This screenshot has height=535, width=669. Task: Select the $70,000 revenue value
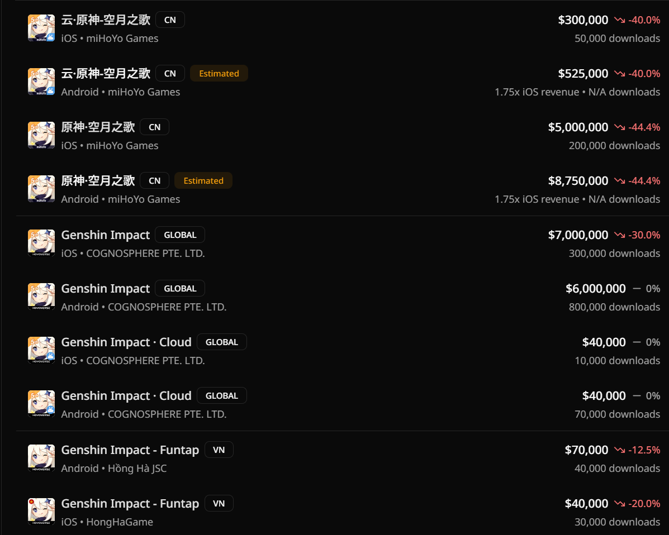(x=586, y=450)
